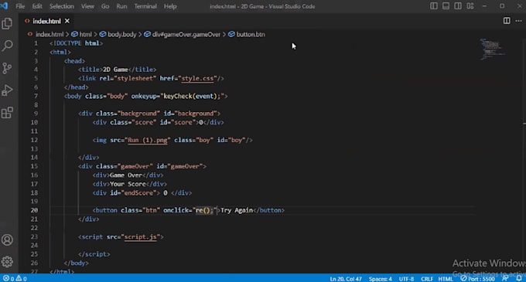Open the editor More Actions ellipsis
Screen dimensions: 526x282
point(518,21)
